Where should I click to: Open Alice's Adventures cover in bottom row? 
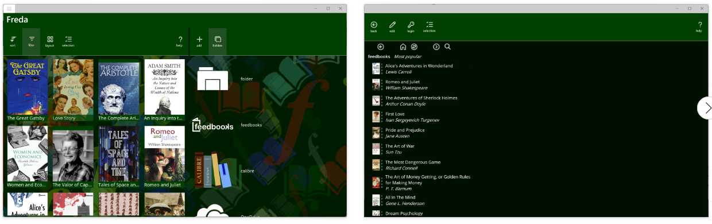[x=28, y=204]
